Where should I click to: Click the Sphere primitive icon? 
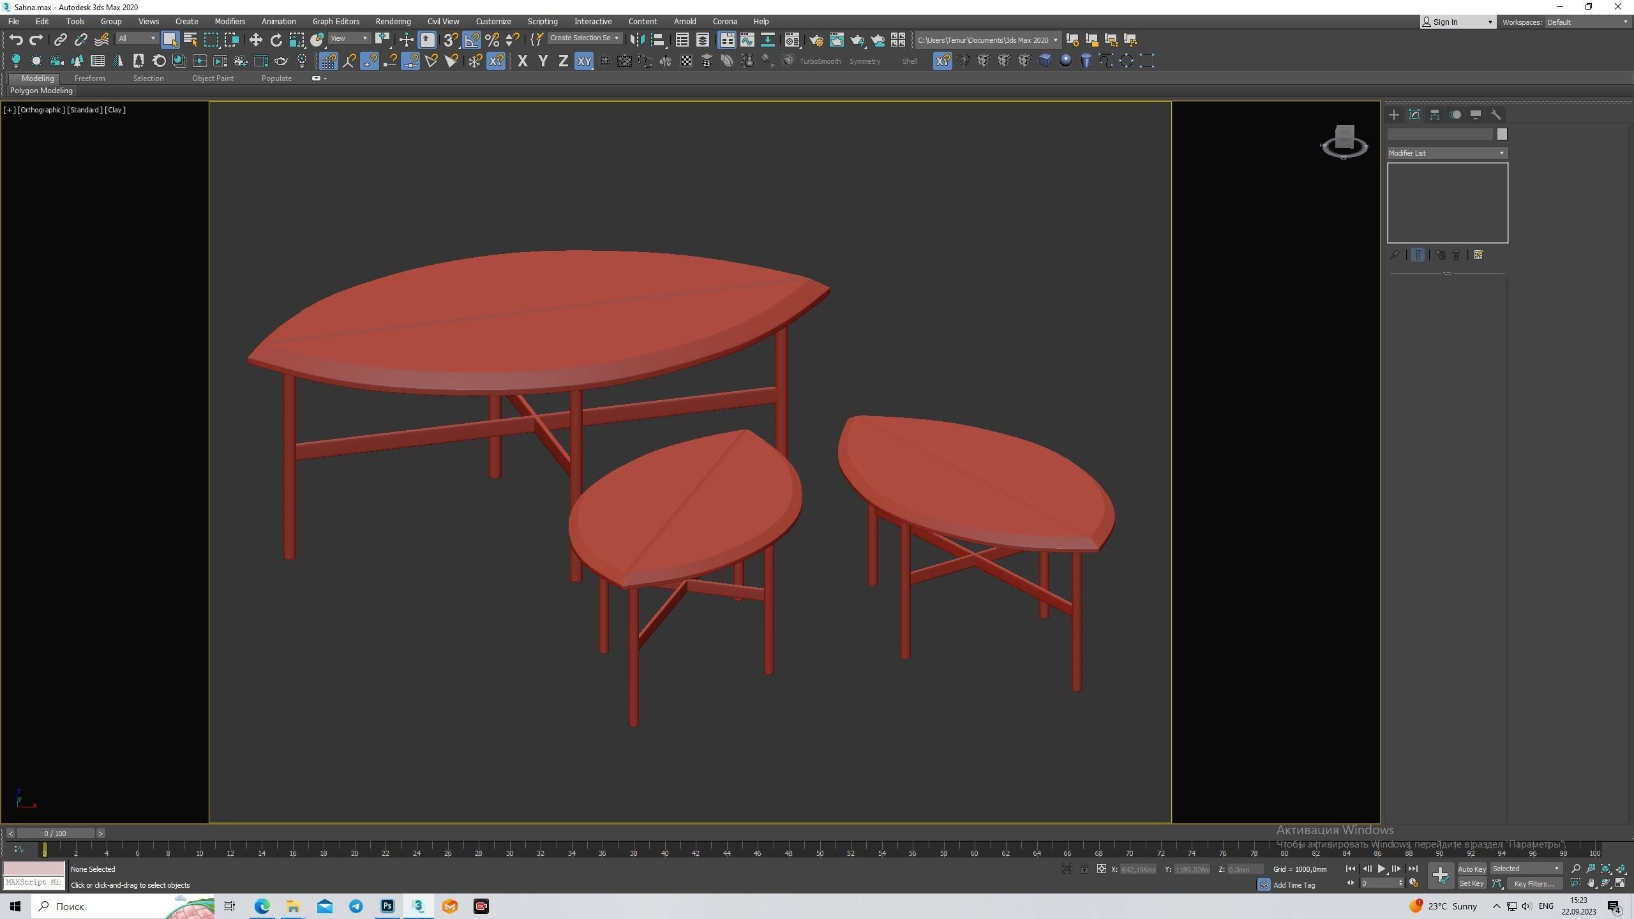1065,61
